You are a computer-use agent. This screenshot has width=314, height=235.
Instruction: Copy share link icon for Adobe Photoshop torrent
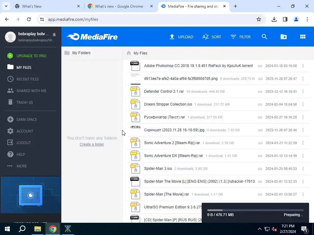coord(260,66)
